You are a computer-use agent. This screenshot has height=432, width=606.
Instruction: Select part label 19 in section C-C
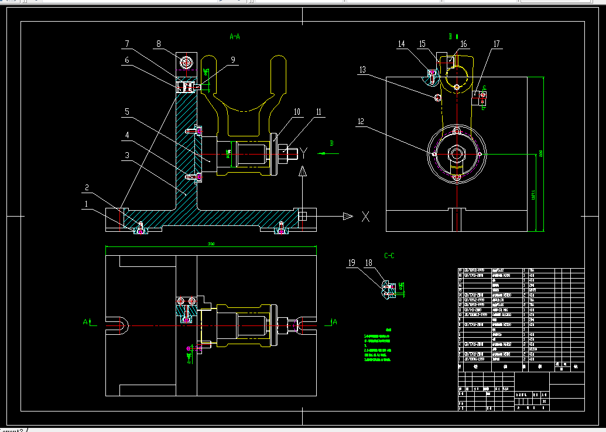pos(351,263)
